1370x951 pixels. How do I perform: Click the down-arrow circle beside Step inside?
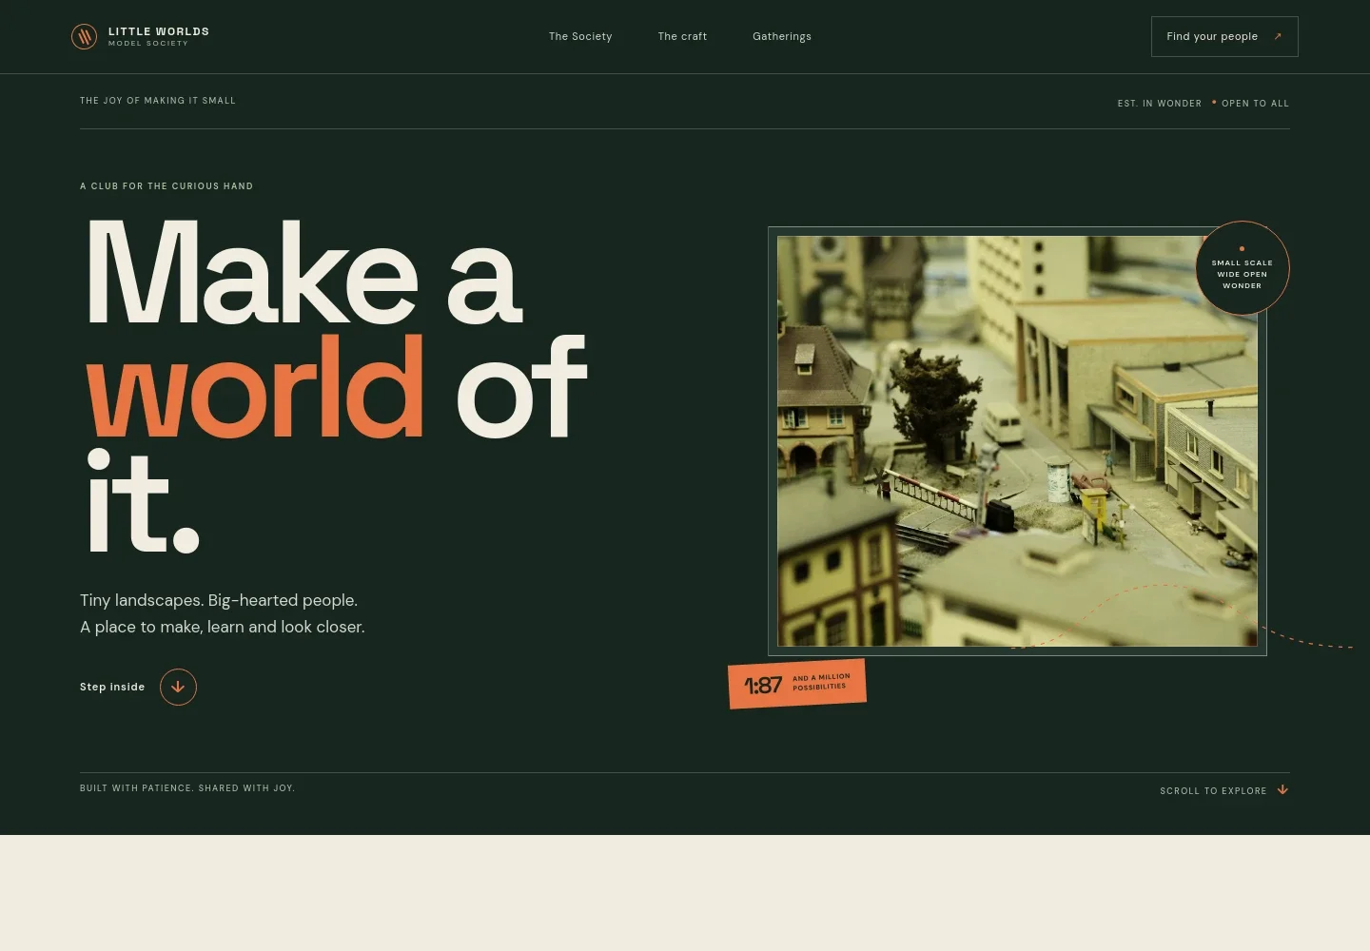pyautogui.click(x=178, y=687)
